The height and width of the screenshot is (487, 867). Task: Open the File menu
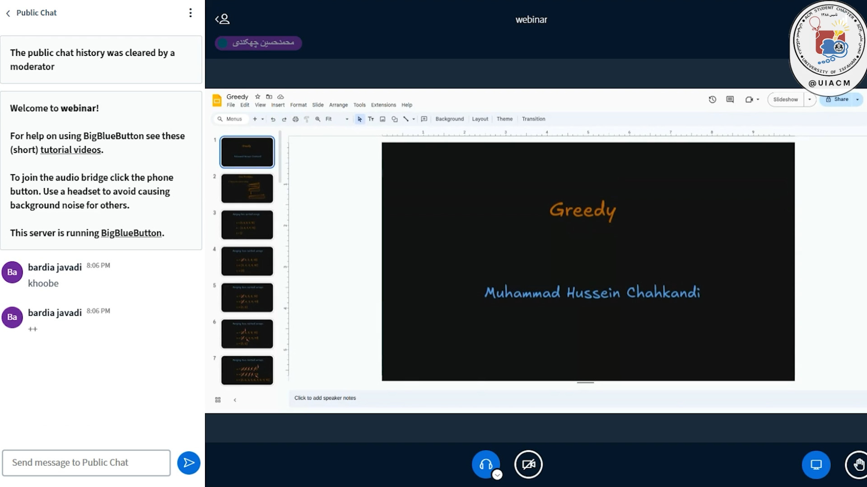tap(231, 105)
